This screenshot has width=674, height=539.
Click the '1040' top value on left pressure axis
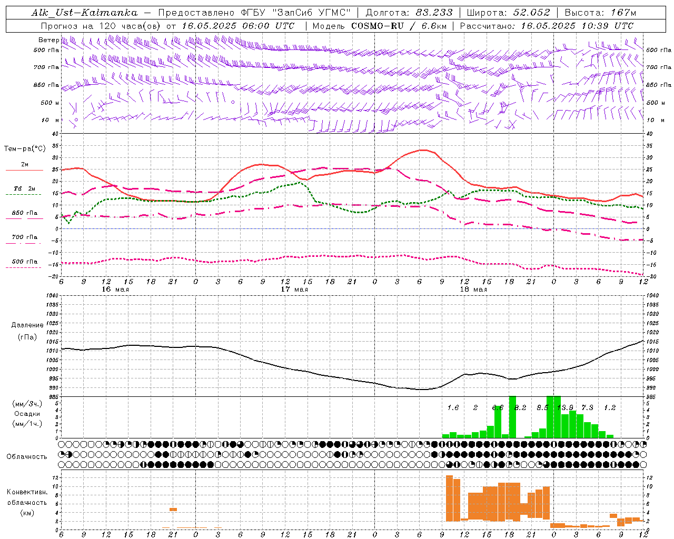point(53,296)
